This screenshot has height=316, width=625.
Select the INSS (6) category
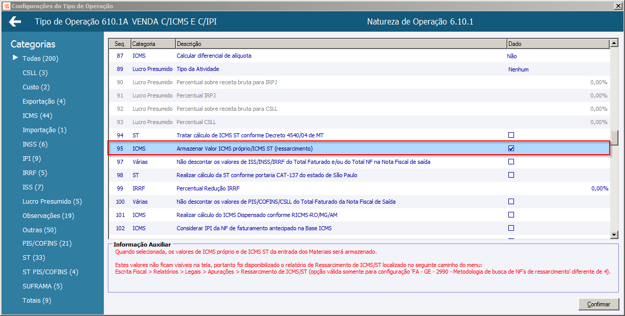pyautogui.click(x=35, y=144)
